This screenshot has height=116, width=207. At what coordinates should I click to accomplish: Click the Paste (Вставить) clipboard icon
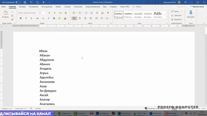pyautogui.click(x=5, y=13)
